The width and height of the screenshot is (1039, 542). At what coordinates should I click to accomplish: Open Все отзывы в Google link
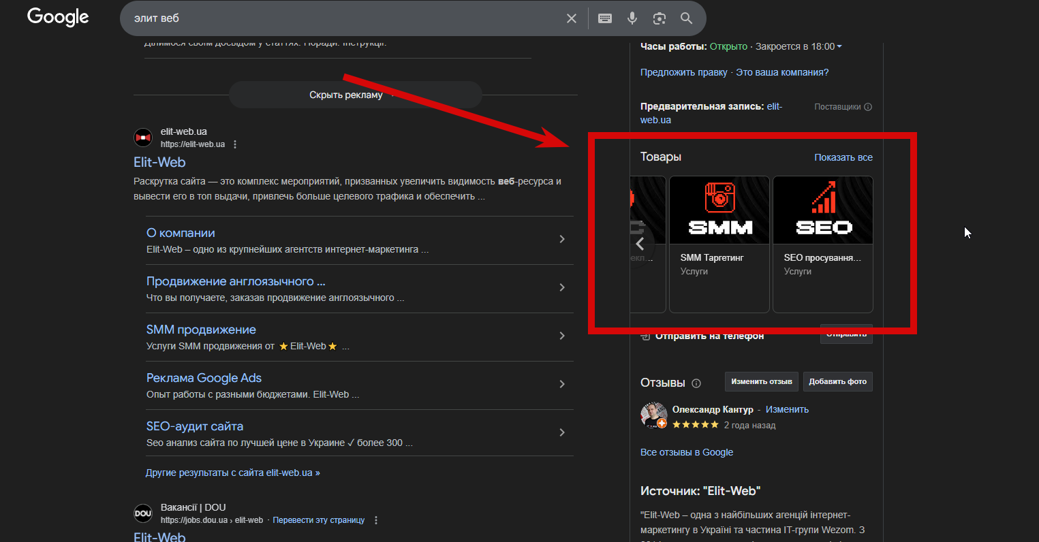coord(687,452)
